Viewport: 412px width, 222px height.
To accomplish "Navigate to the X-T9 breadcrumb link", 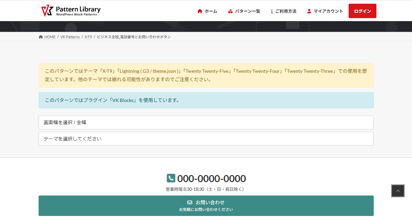I will tap(88, 37).
